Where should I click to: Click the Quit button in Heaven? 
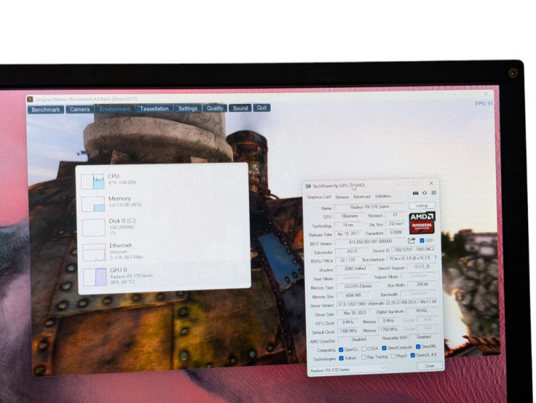[262, 108]
